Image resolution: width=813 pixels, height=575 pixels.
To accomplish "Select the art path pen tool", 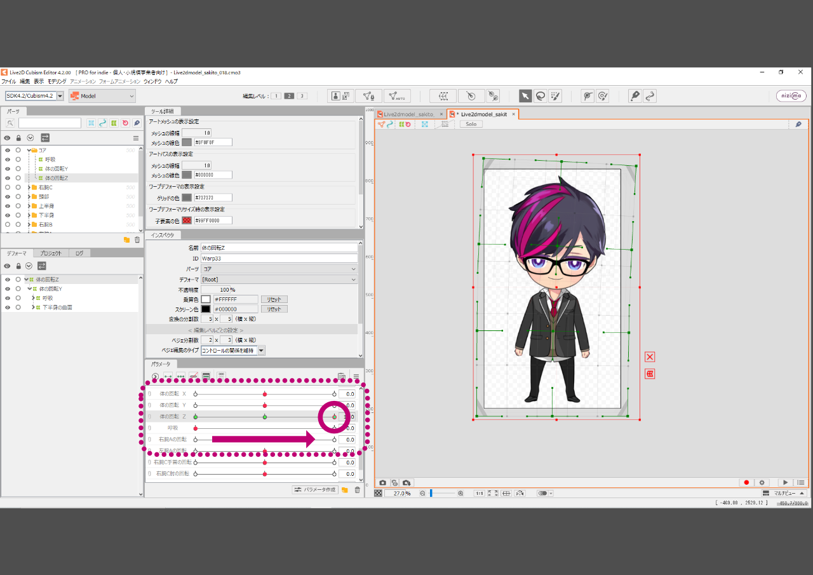I will [635, 96].
